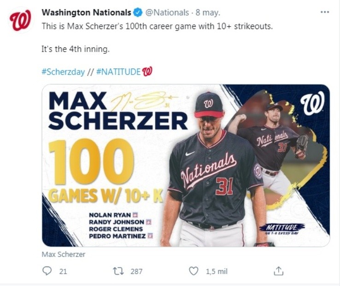Like the tweet with the heart icon

pos(194,271)
